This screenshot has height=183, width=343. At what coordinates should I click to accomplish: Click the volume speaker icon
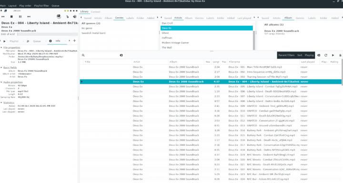pos(75,17)
